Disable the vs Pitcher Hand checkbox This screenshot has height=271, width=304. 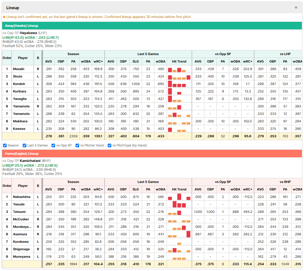pos(77,145)
